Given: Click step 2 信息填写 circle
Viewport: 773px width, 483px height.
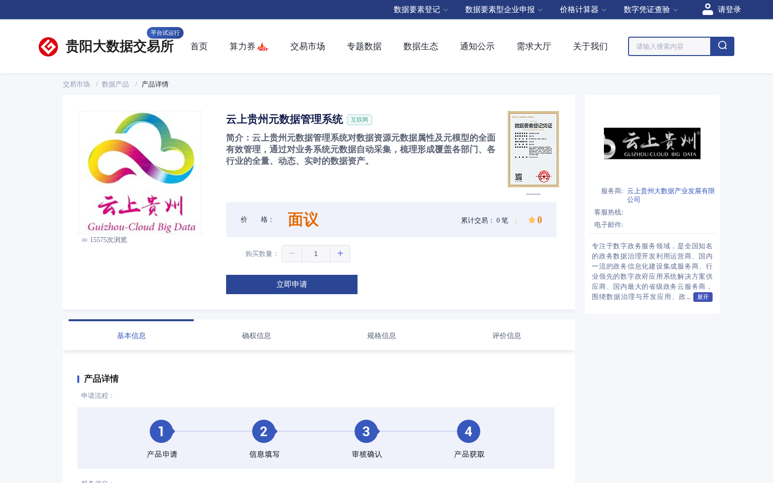Looking at the screenshot, I should click(x=264, y=431).
